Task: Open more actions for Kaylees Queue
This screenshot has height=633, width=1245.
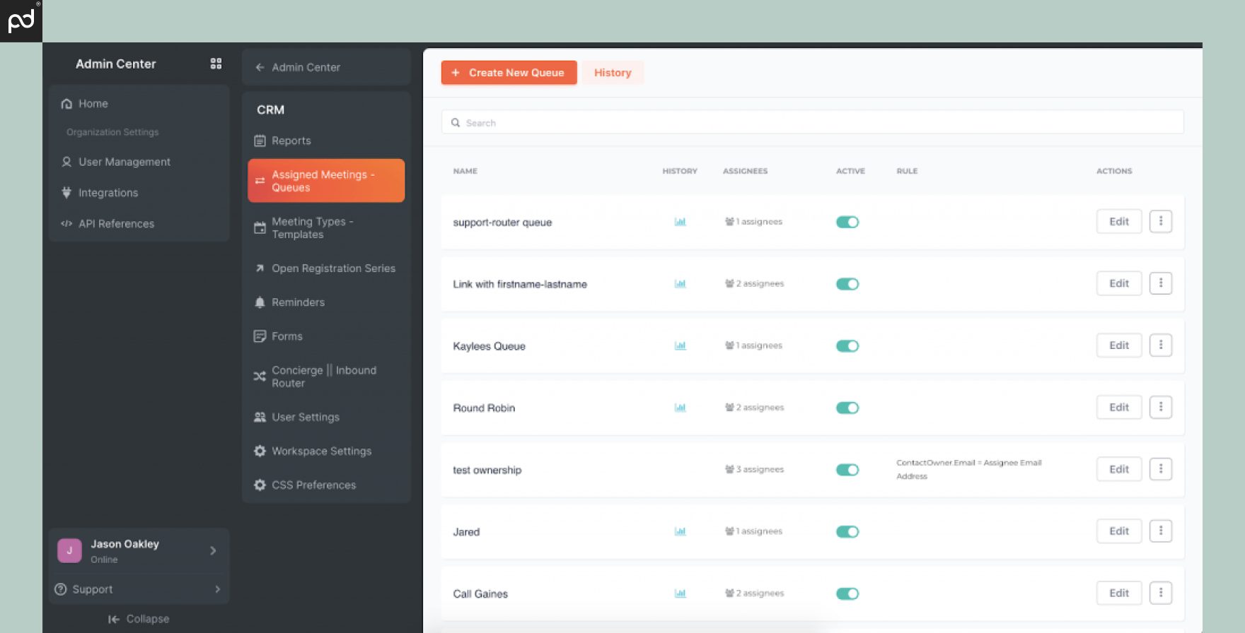Action: coord(1160,345)
